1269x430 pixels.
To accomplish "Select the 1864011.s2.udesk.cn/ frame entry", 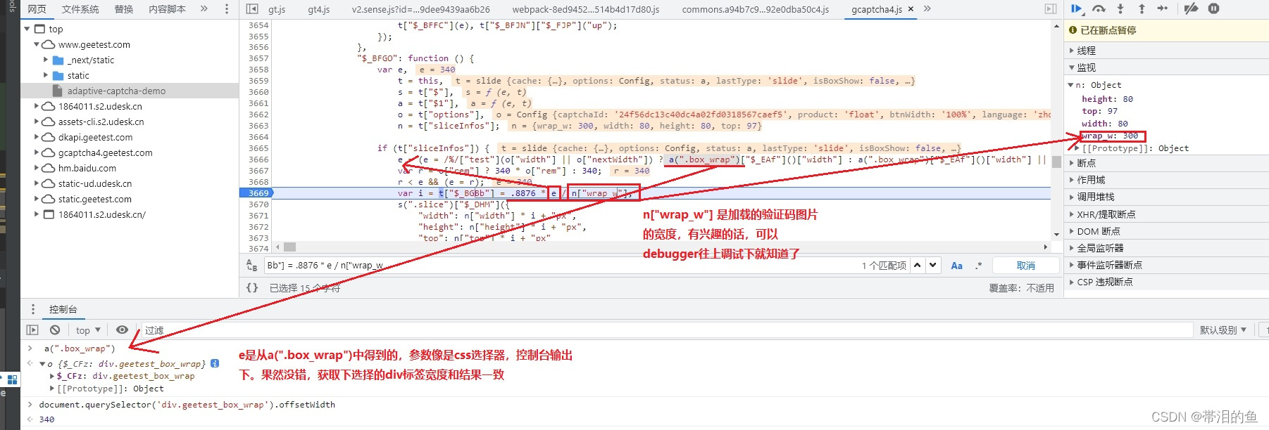I will (102, 214).
